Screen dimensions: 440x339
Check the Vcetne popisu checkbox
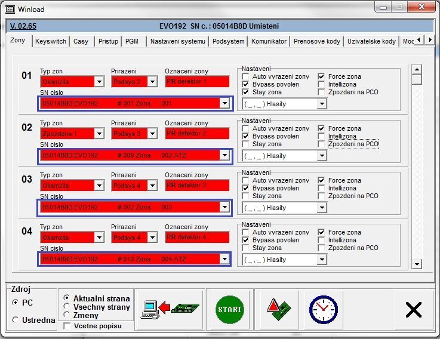coord(67,326)
